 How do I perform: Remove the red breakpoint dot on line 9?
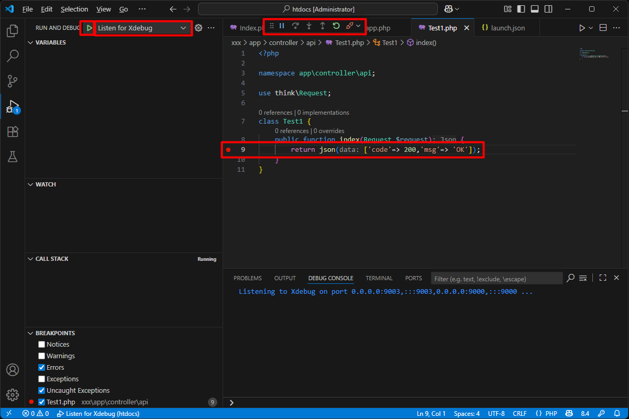pyautogui.click(x=228, y=150)
